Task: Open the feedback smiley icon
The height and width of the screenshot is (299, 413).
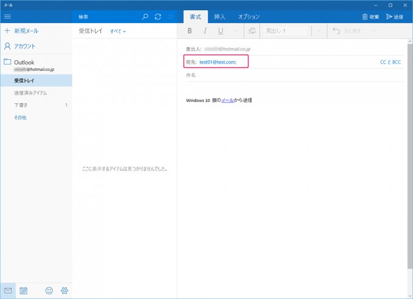Action: coord(49,291)
